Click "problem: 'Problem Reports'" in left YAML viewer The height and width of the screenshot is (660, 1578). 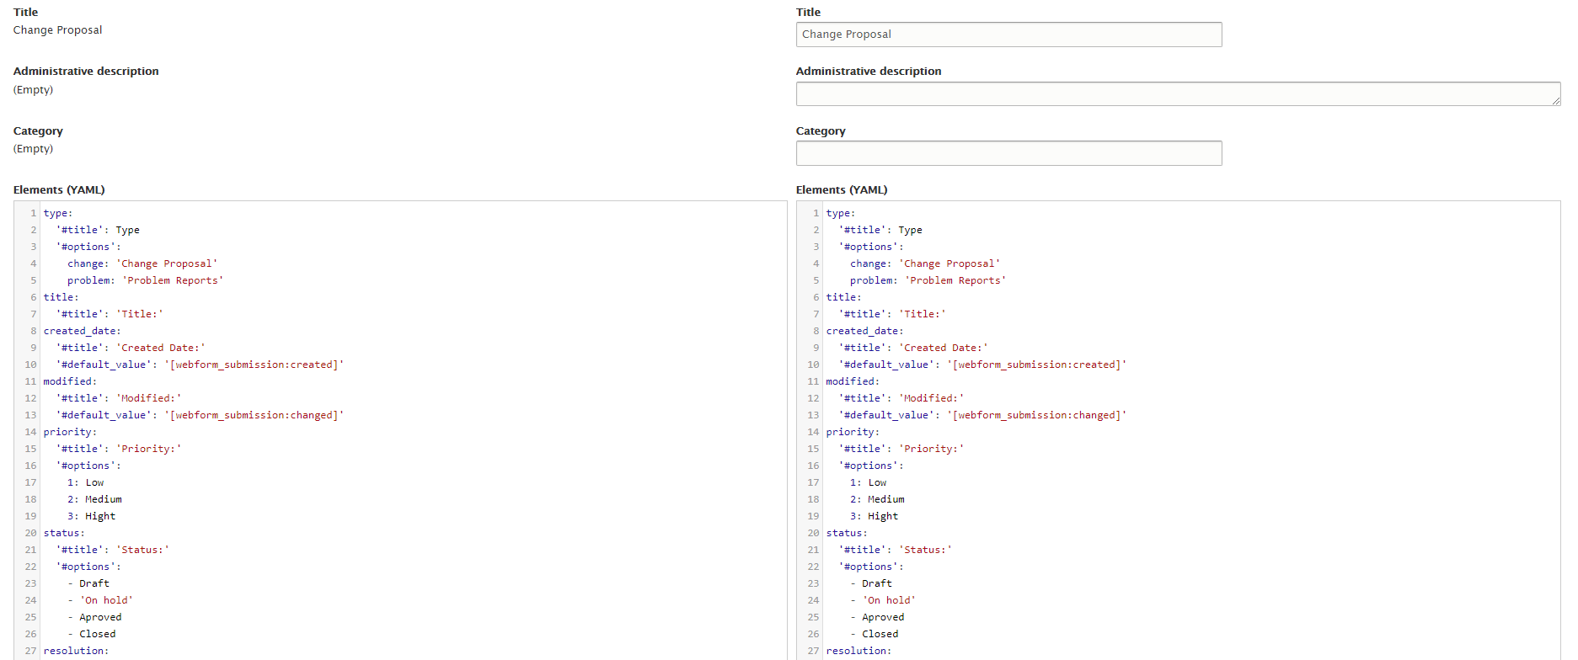point(145,280)
